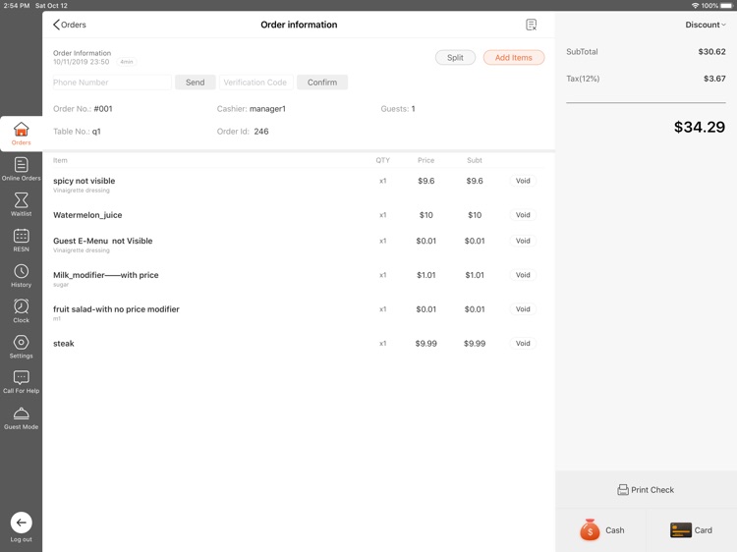737x552 pixels.
Task: Void the Milk_modifier item
Action: (523, 275)
